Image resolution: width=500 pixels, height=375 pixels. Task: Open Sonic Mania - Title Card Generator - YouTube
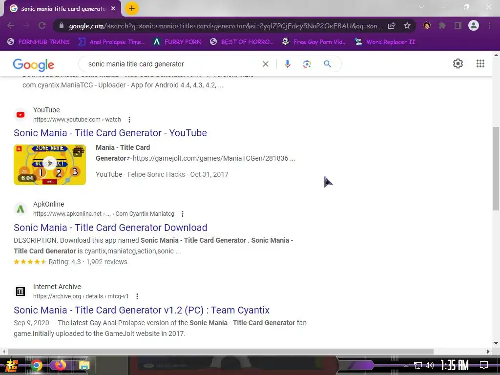coord(110,133)
